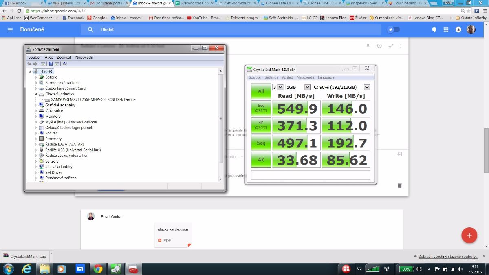Click the Device Manager help toolbar icon
The width and height of the screenshot is (489, 275).
51,64
